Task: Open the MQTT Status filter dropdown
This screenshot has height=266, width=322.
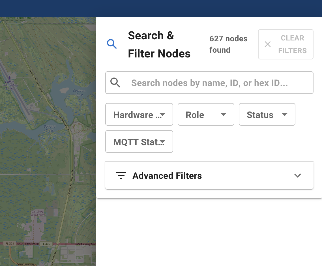Action: coord(139,141)
